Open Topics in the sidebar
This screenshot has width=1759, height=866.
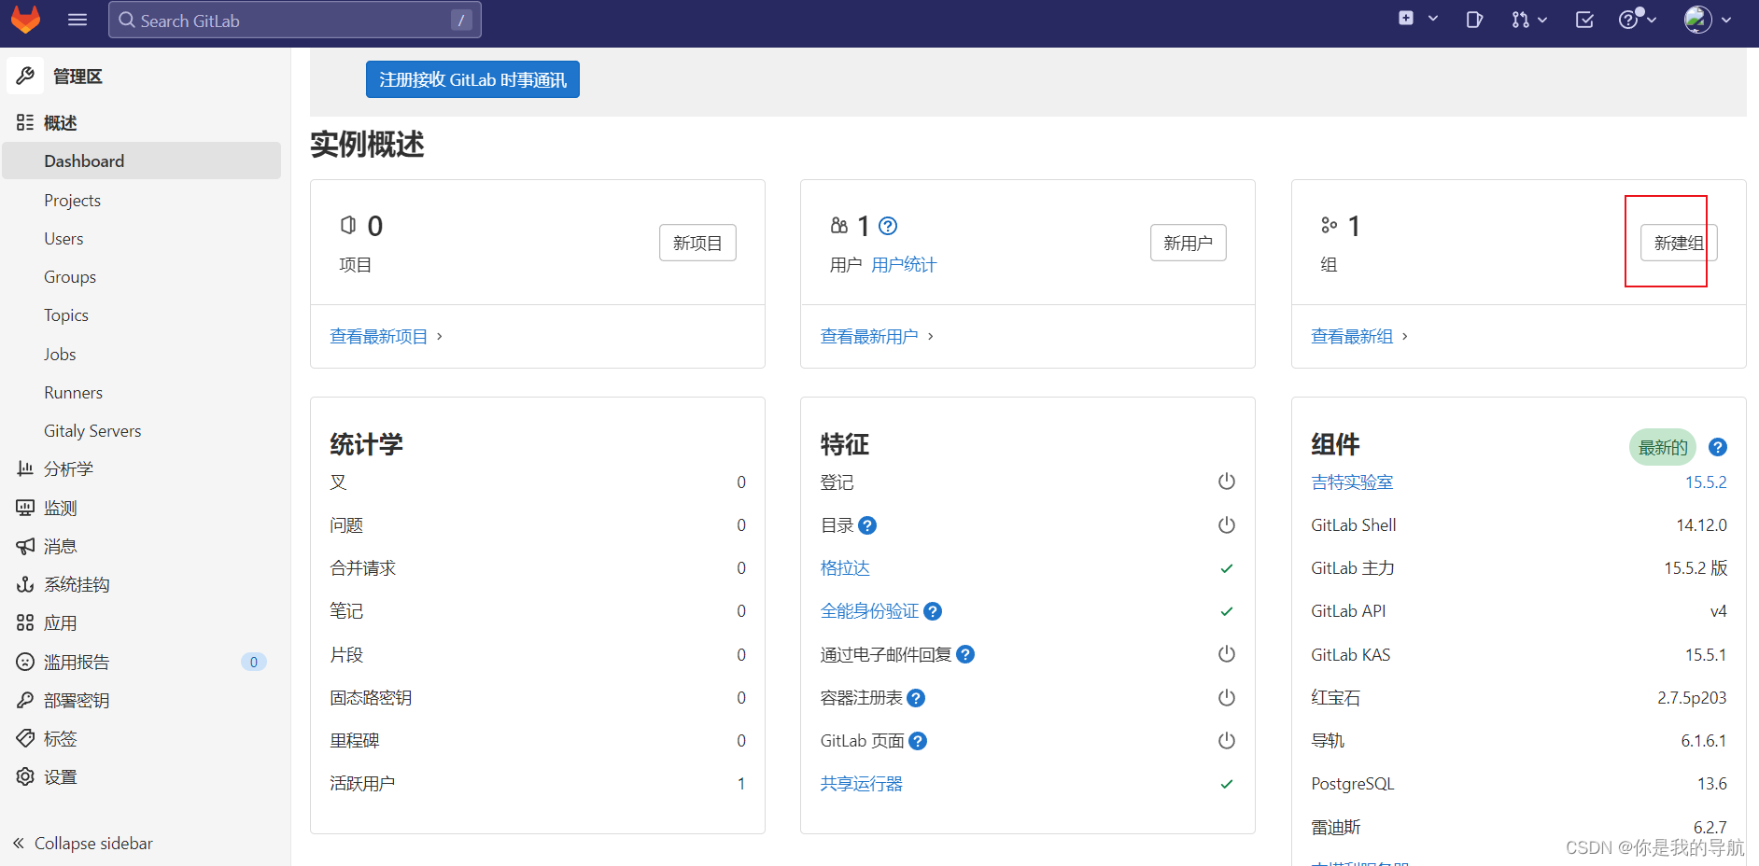click(x=66, y=314)
